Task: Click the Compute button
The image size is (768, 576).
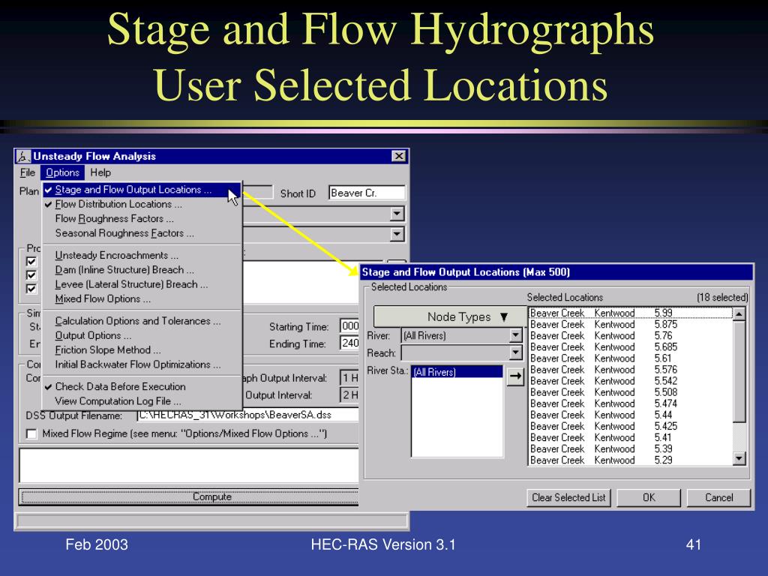Action: 190,496
